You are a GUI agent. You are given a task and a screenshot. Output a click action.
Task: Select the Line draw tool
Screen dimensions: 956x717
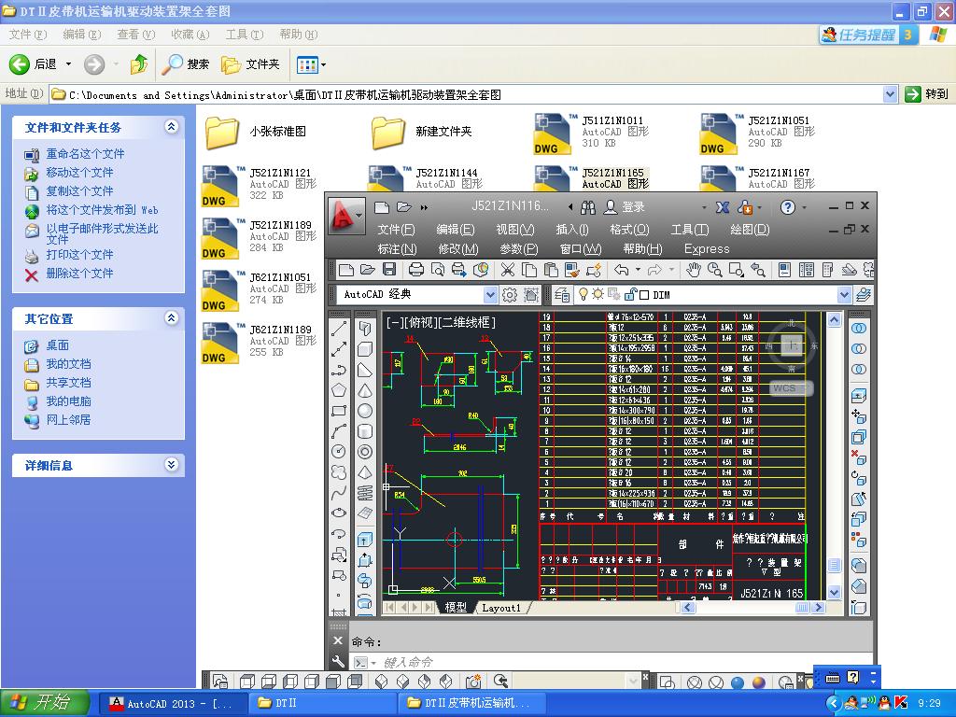pos(339,328)
